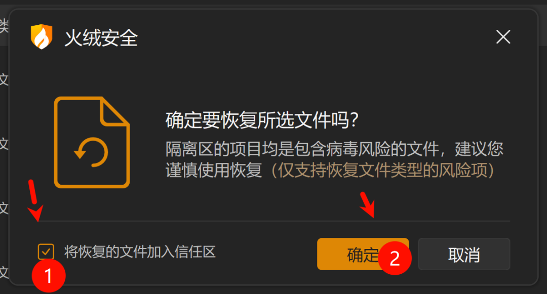Viewport: 547px width, 294px height.
Task: Click the orange 仅支持恢复文件类型的风险项 note
Action: coord(382,171)
